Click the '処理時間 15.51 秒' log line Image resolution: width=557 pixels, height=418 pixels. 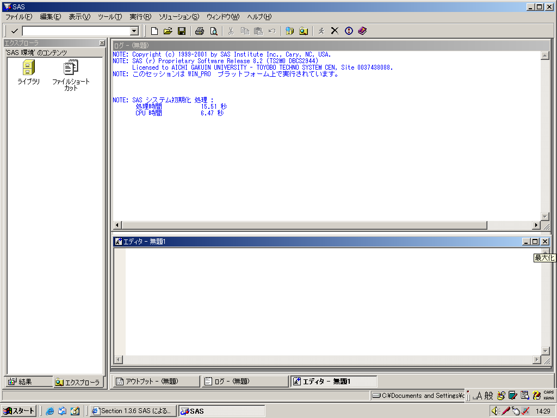tap(181, 106)
